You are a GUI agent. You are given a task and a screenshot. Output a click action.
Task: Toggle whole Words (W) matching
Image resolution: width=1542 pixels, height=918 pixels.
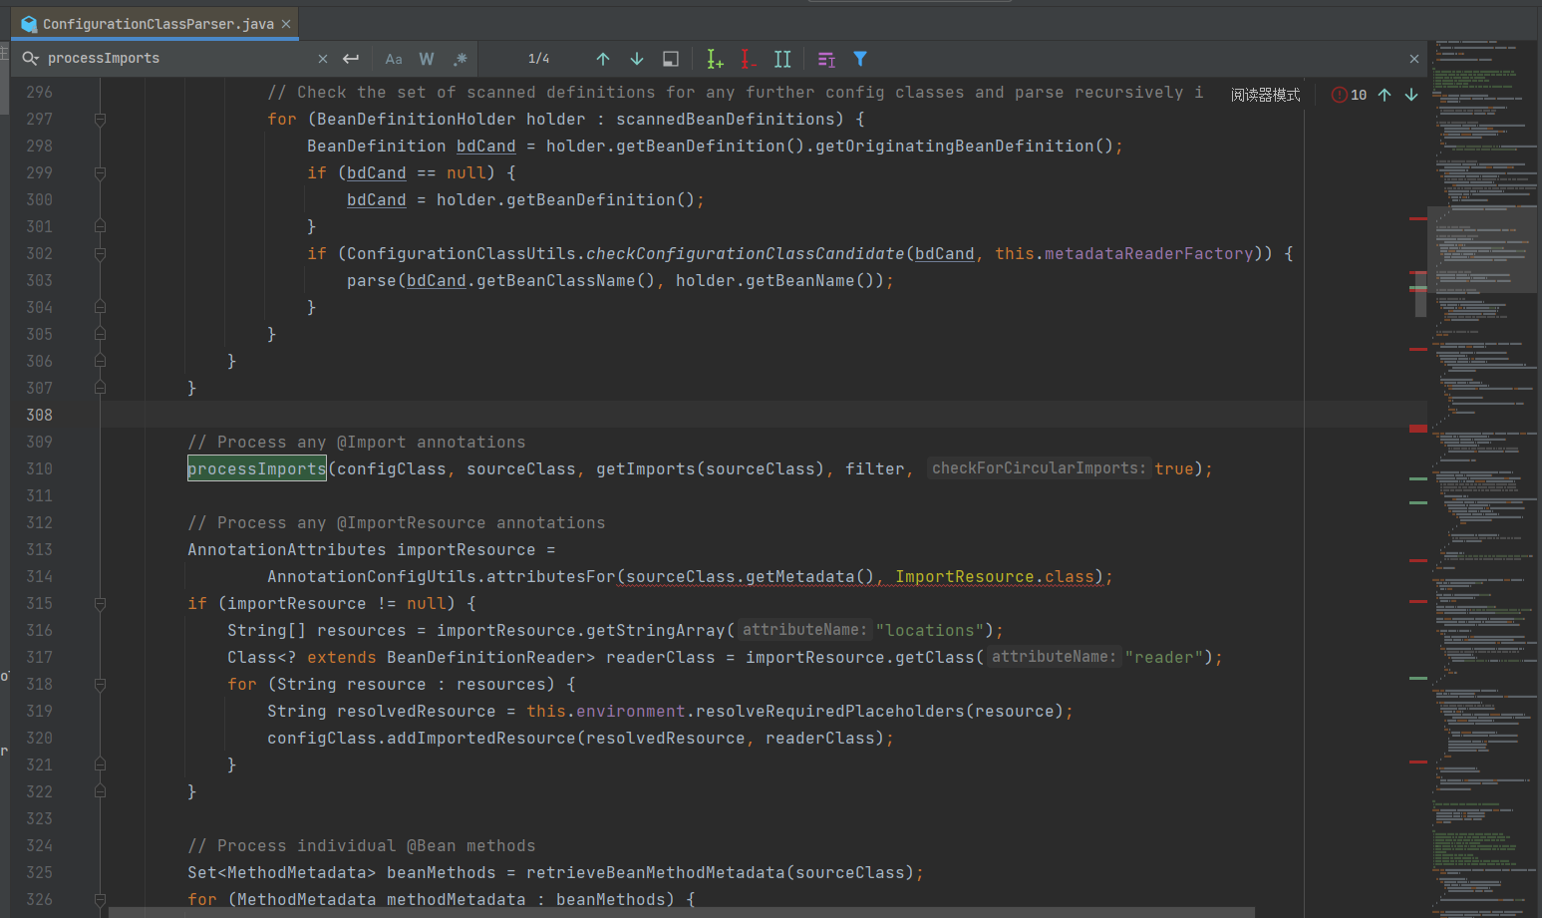click(x=427, y=59)
